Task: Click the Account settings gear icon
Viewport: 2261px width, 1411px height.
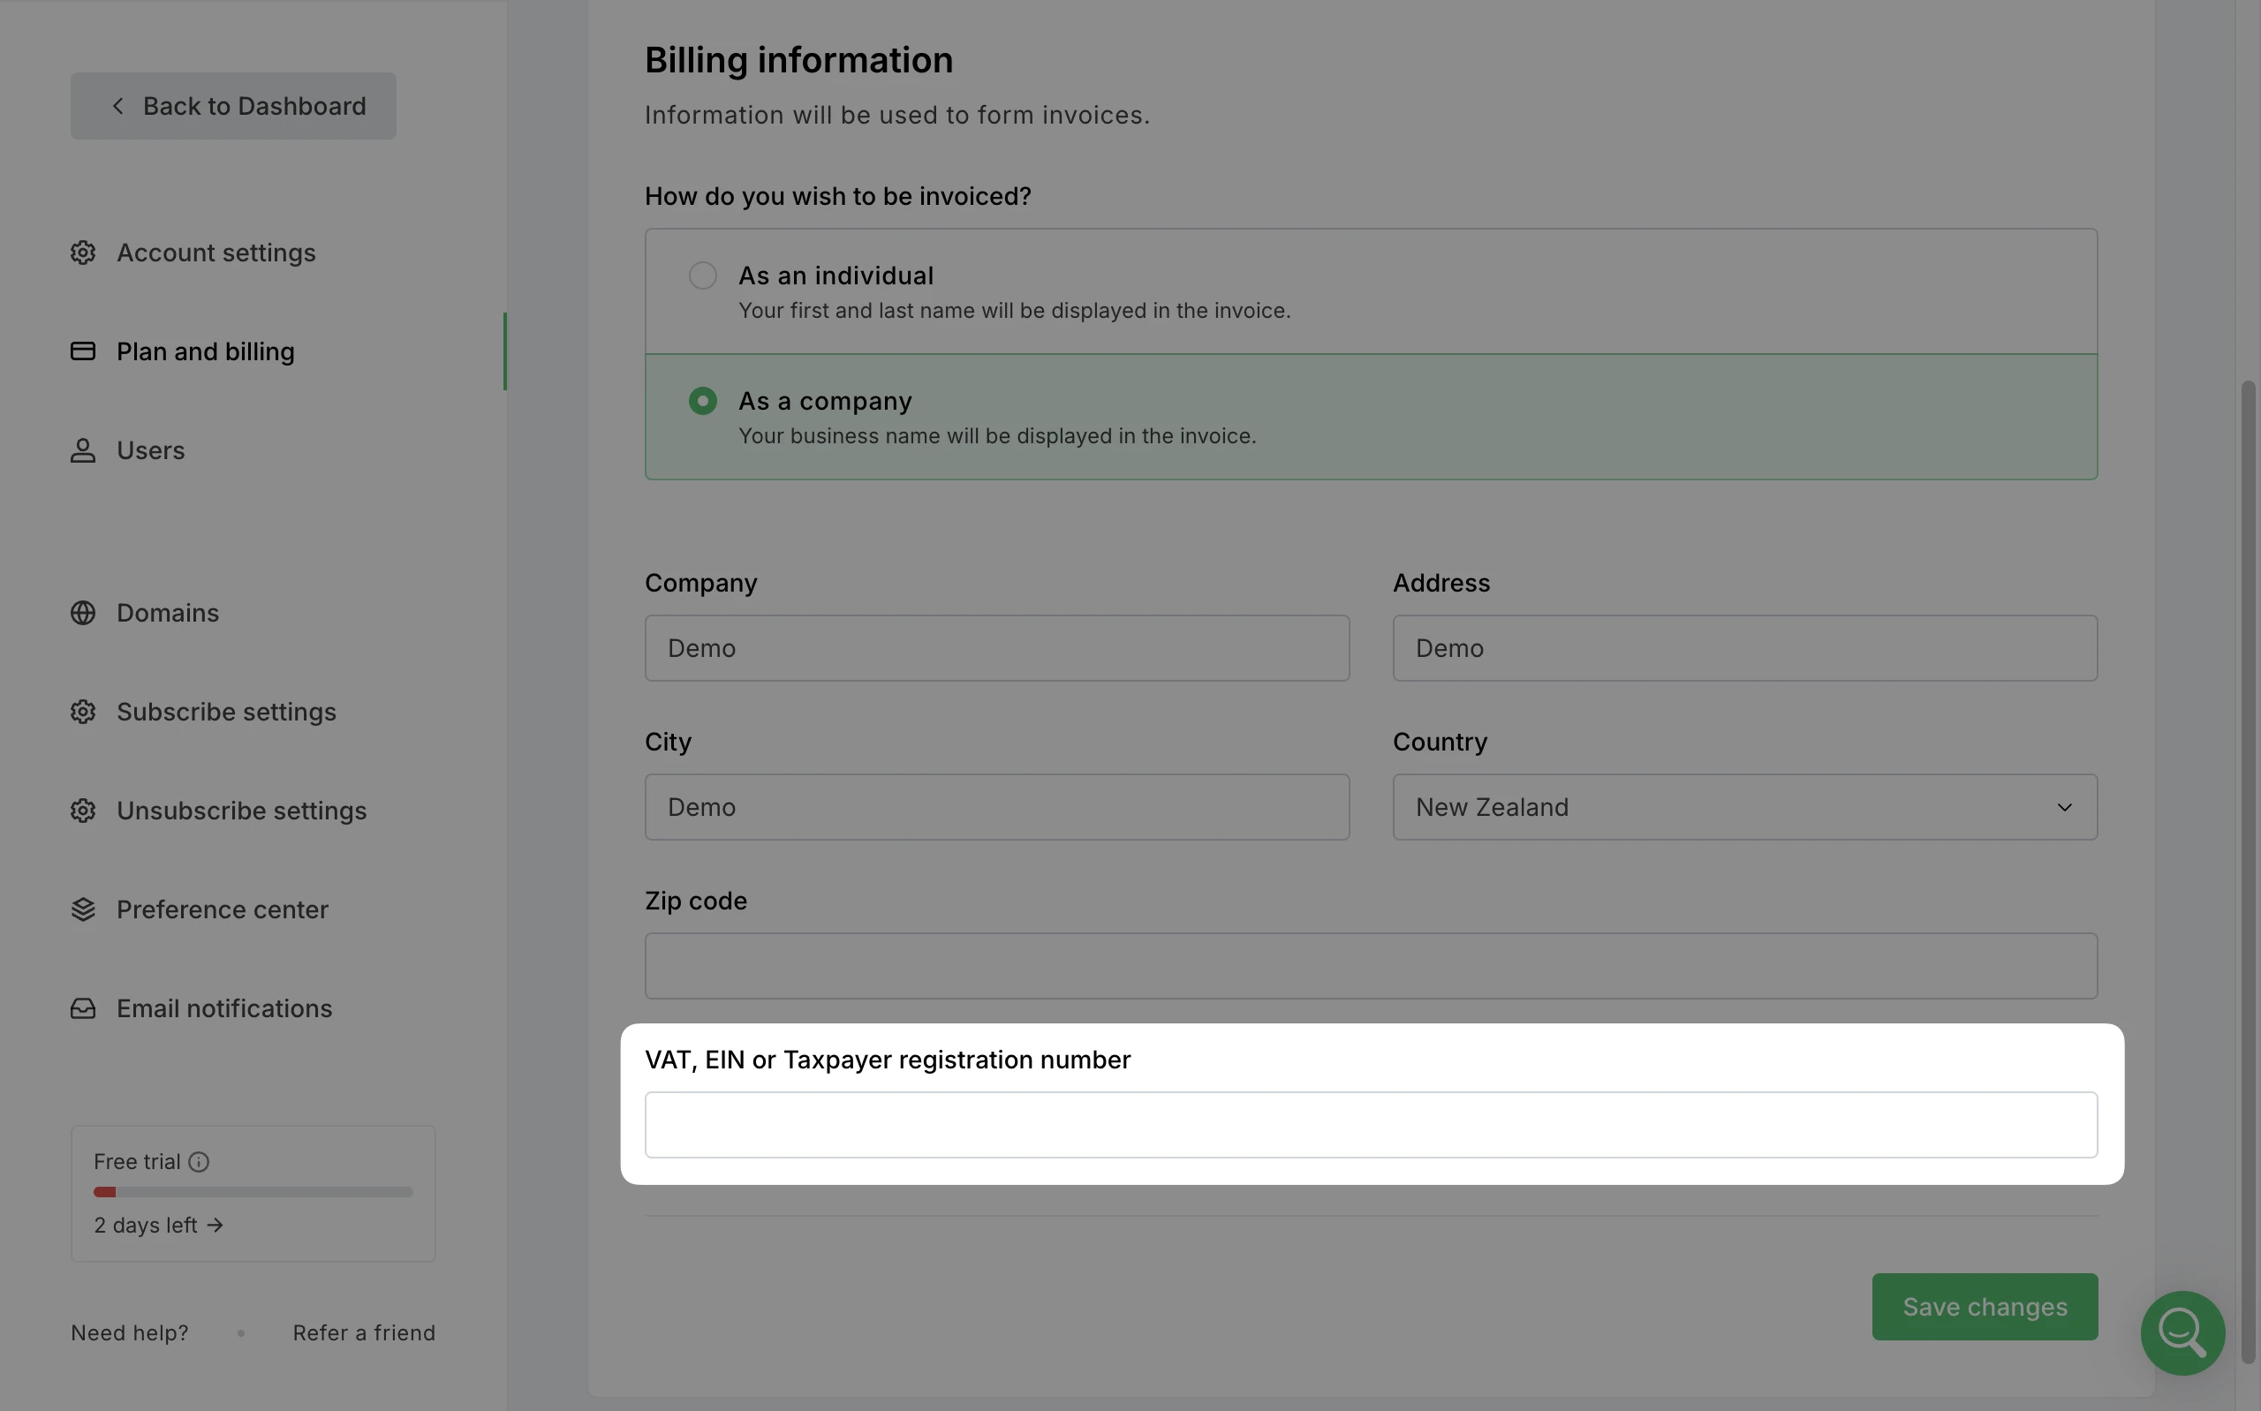Action: (83, 253)
